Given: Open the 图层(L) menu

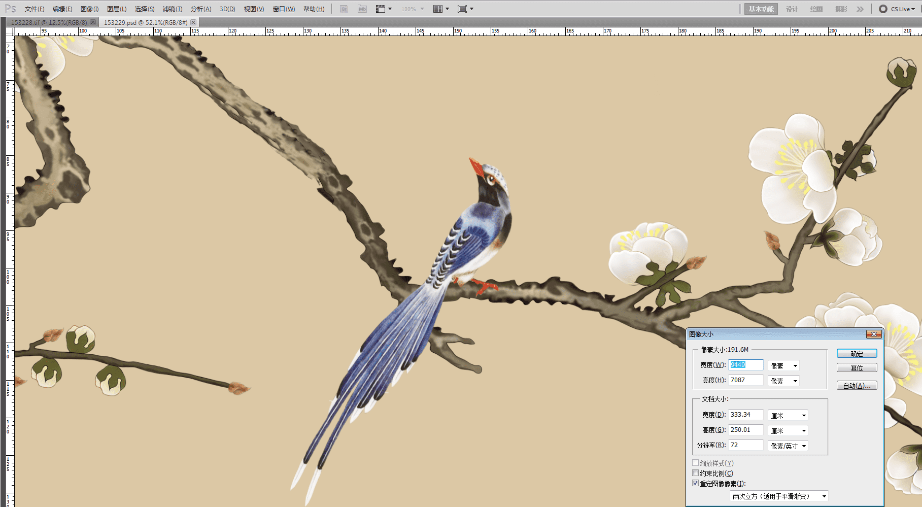Looking at the screenshot, I should coord(117,9).
